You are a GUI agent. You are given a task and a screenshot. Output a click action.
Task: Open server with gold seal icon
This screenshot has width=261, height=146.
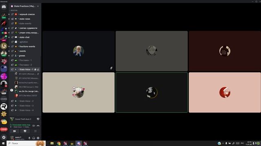(x=4, y=46)
